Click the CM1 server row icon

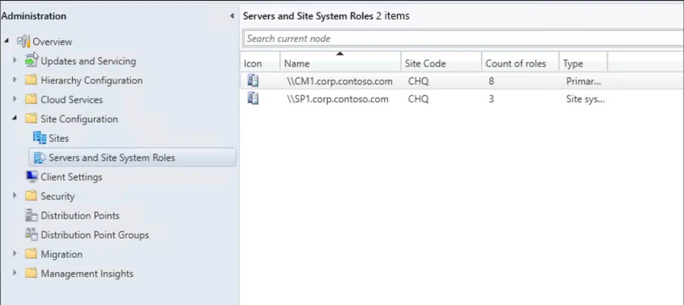(x=253, y=81)
